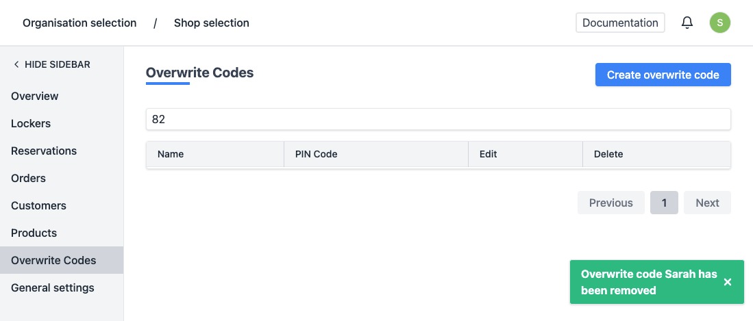
Task: Go to the Orders page
Action: (x=28, y=178)
